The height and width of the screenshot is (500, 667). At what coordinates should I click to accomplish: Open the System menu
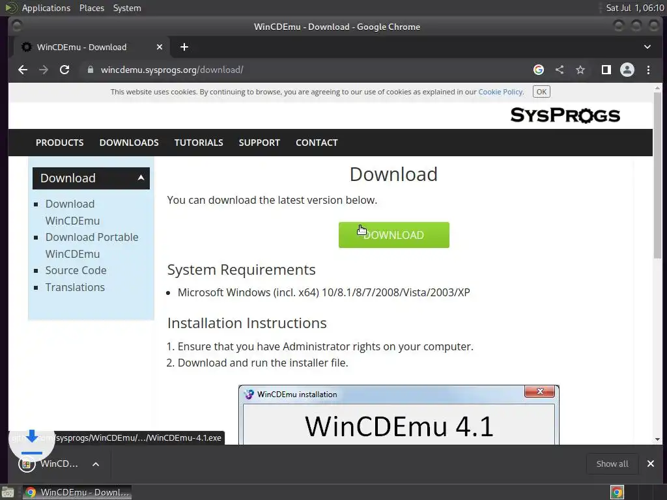[127, 8]
